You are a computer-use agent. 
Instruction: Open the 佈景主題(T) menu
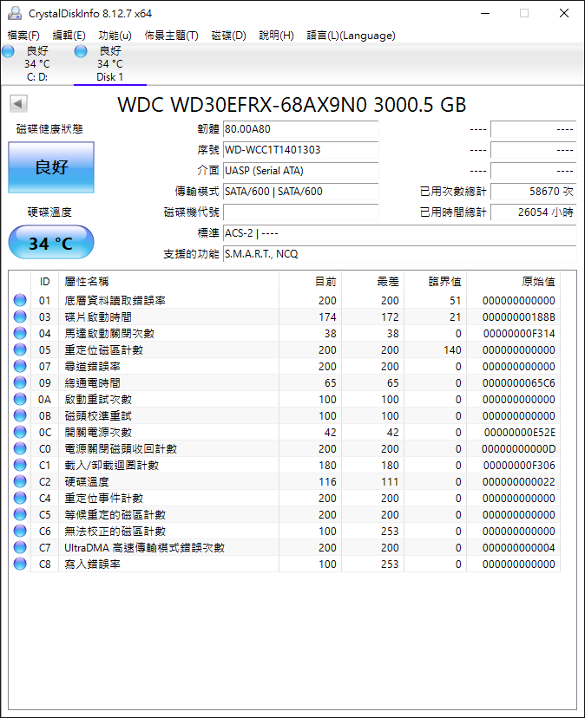172,36
